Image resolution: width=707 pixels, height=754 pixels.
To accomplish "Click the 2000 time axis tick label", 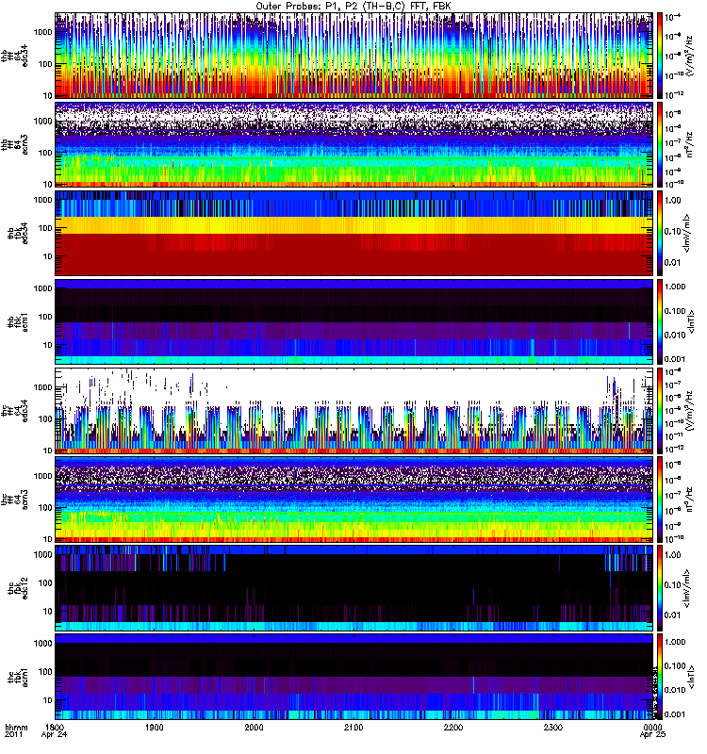I will coord(254,727).
